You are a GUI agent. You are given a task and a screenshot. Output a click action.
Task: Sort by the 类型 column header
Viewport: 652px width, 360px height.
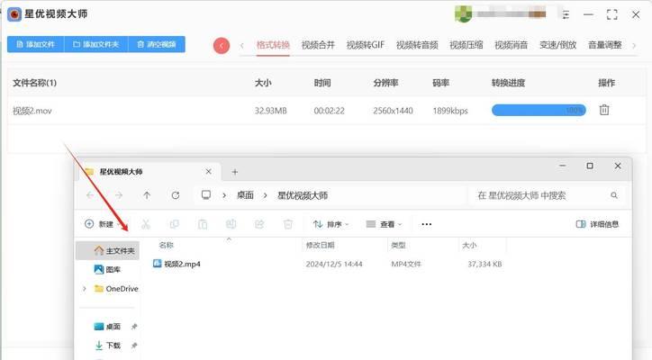[x=398, y=246]
